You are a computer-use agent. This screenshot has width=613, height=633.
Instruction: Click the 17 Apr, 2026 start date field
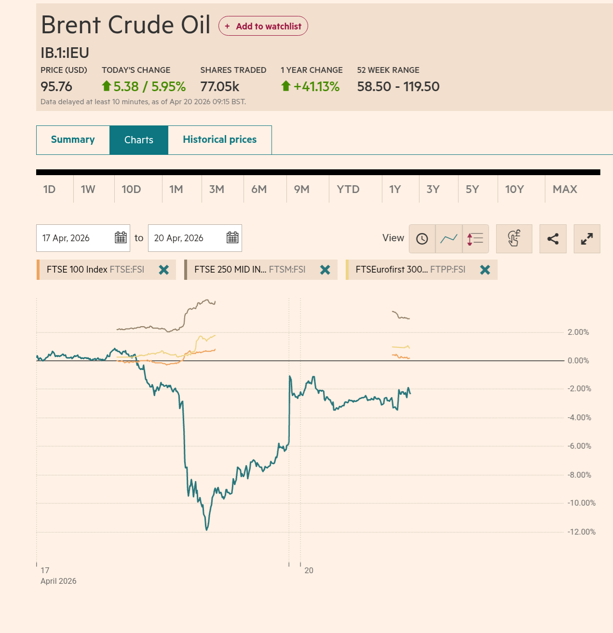[72, 238]
